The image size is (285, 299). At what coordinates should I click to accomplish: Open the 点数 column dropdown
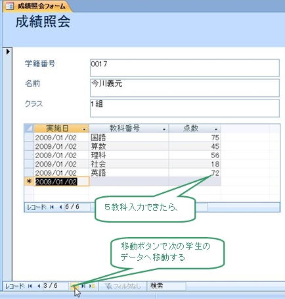tap(216, 129)
